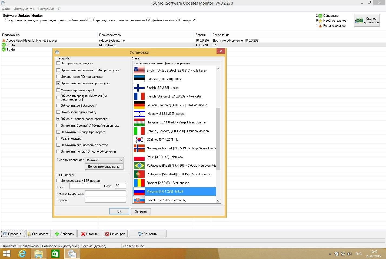Select the Finnish flag icon
This screenshot has height=259, width=386.
pyautogui.click(x=139, y=88)
